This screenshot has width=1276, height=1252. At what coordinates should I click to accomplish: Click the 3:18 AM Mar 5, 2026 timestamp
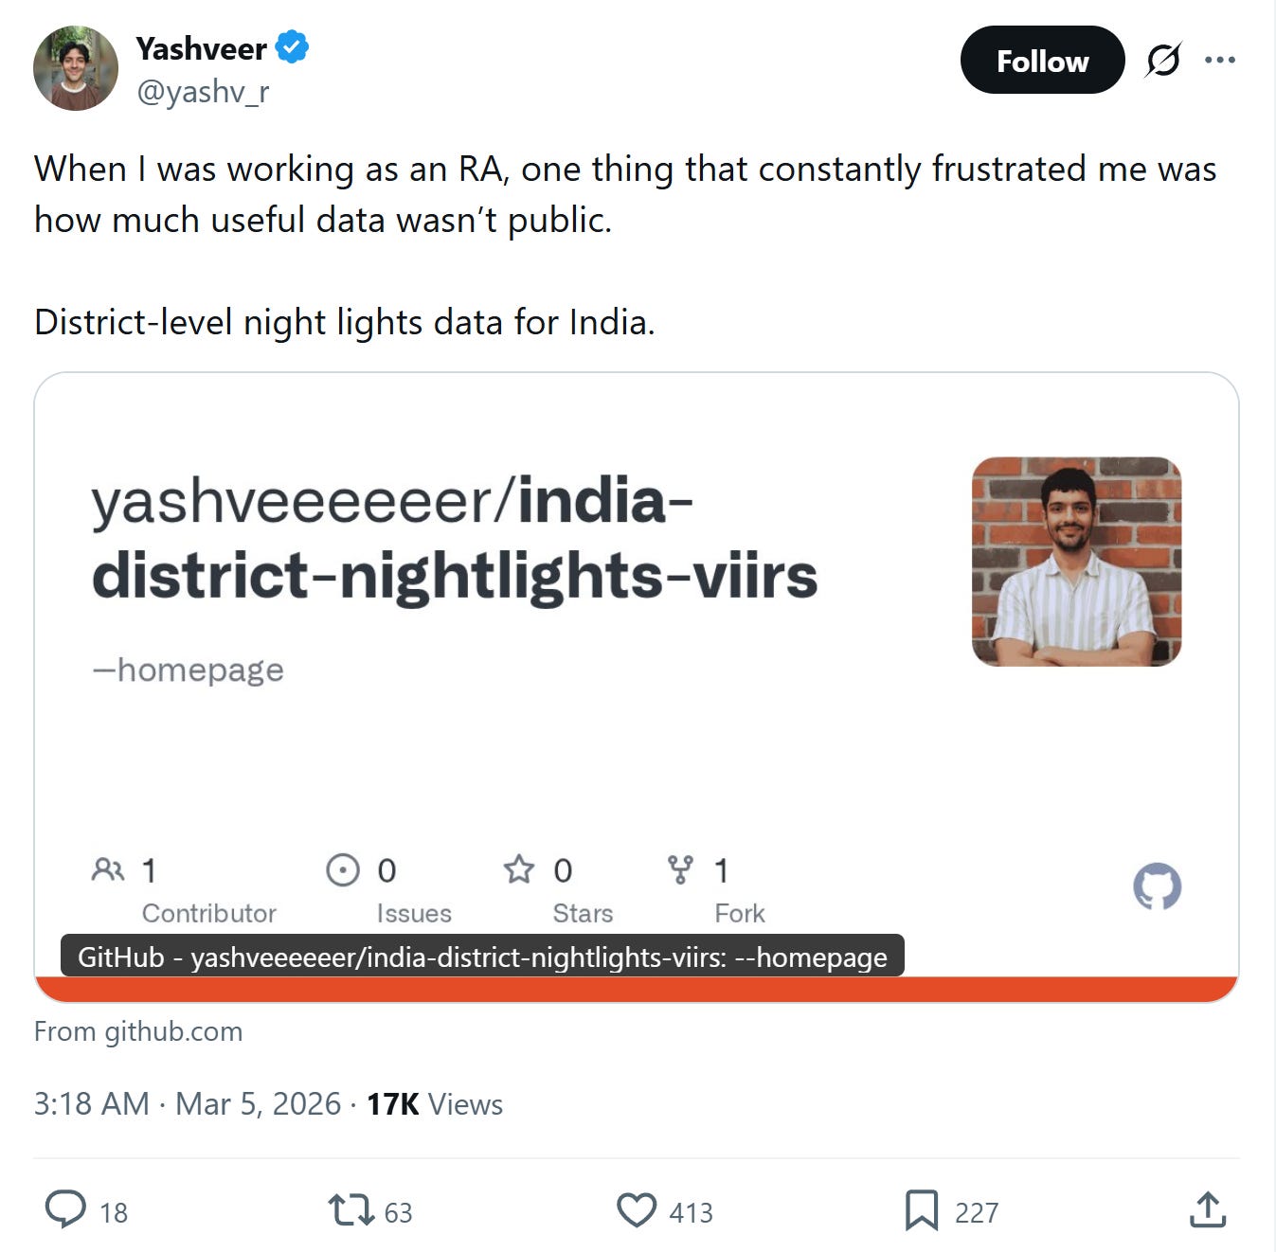click(188, 1104)
